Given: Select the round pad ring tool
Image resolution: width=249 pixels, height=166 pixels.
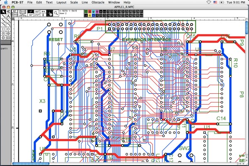Looking at the screenshot, I should click(8, 29).
